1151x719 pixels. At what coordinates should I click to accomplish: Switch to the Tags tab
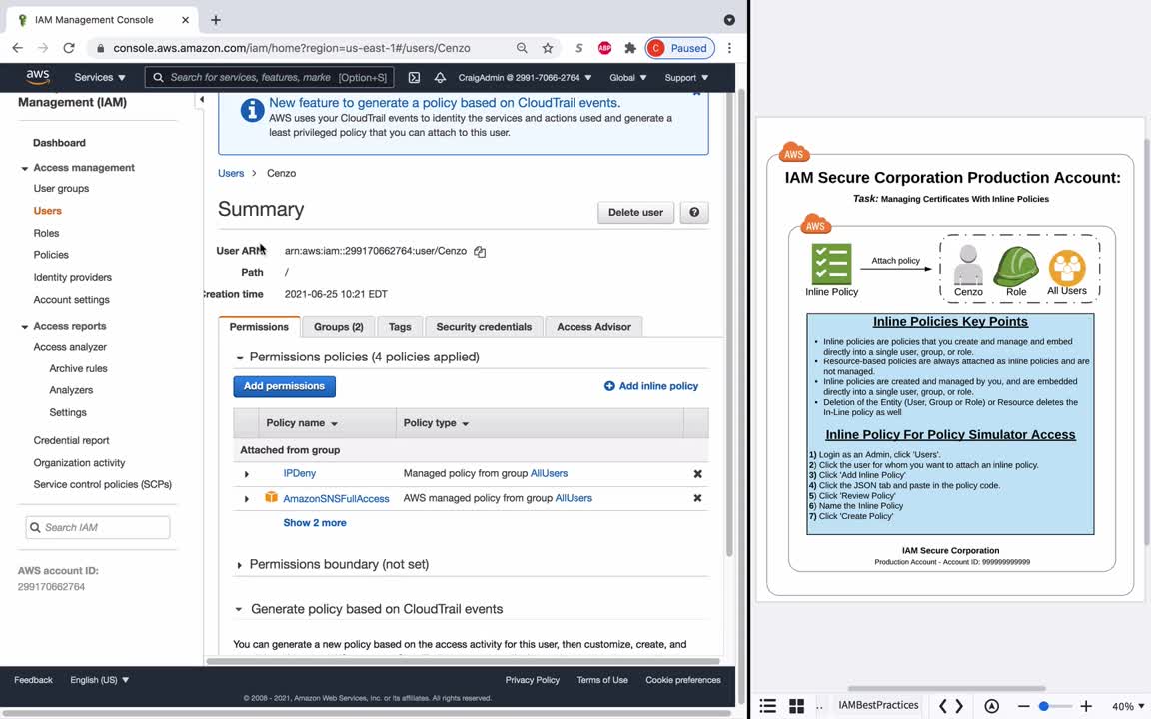coord(400,326)
